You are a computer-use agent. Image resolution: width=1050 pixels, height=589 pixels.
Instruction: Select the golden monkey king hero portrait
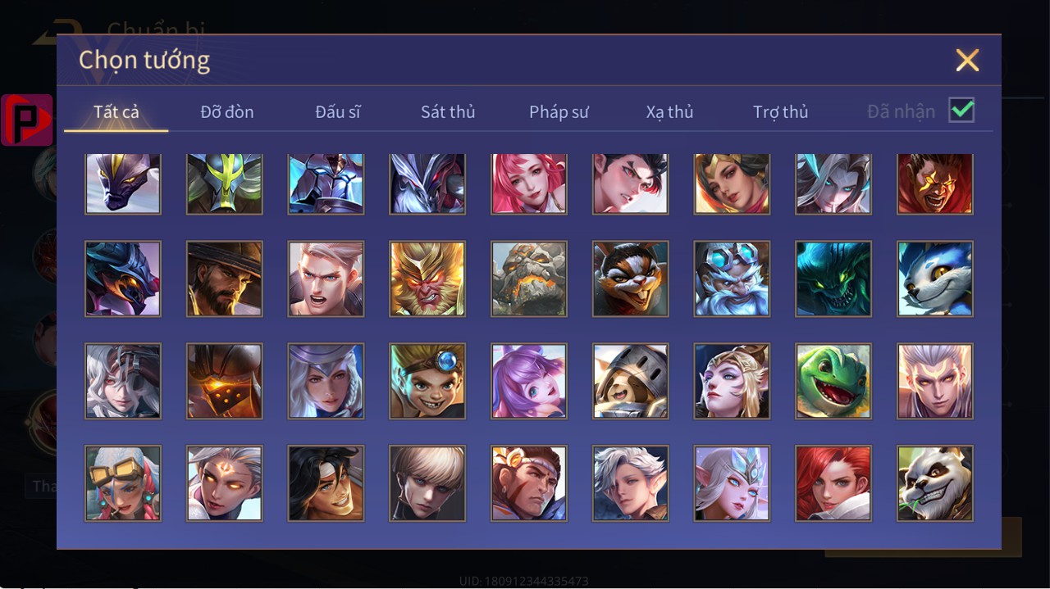(427, 279)
